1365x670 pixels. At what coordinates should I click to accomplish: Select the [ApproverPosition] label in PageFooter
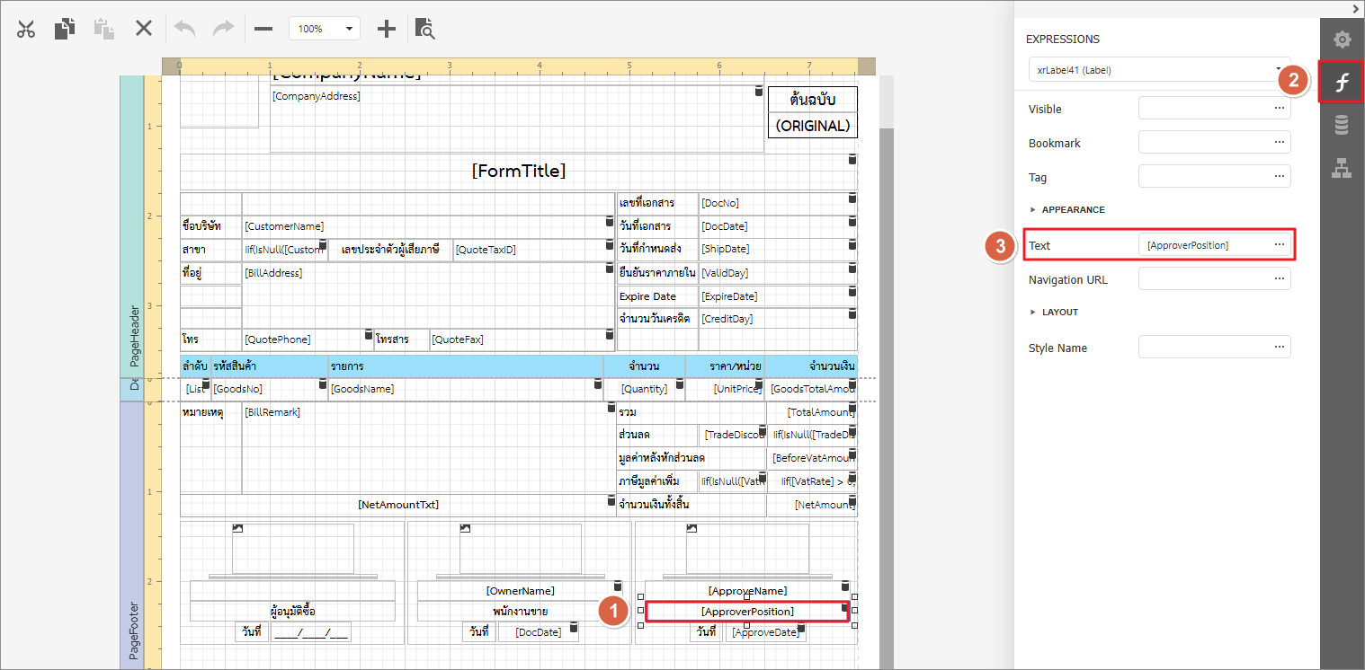click(746, 612)
